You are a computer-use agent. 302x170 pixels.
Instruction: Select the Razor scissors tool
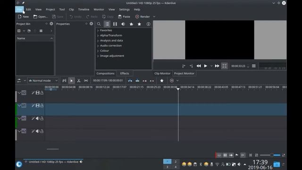coord(79,81)
